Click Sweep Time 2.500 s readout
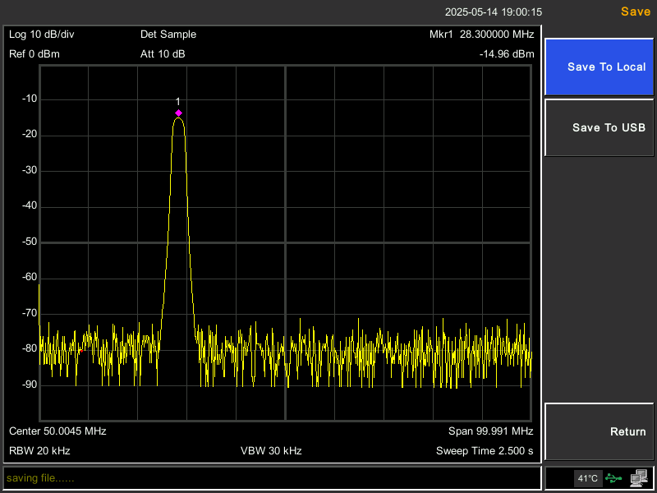Image resolution: width=657 pixels, height=493 pixels. click(485, 451)
